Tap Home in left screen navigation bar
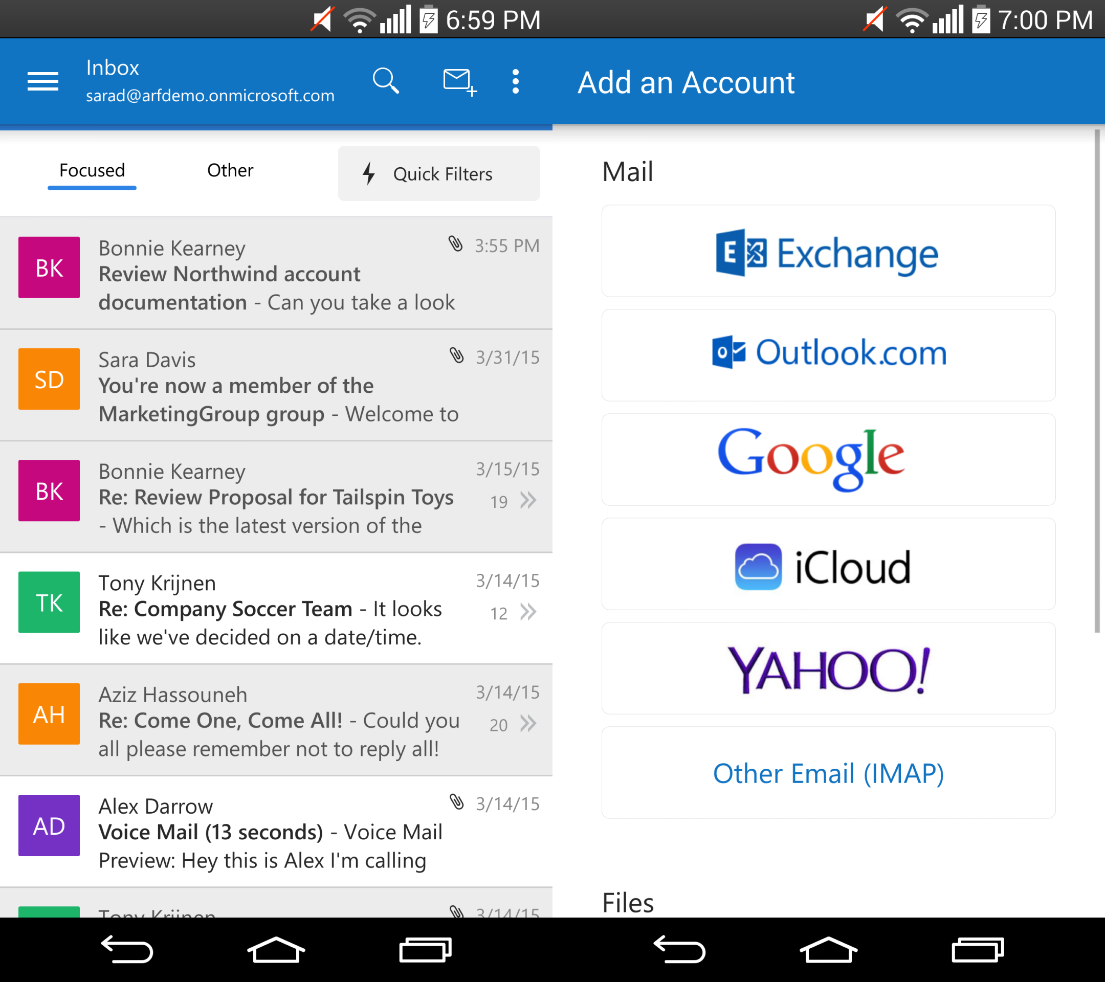This screenshot has height=982, width=1105. pos(276,950)
